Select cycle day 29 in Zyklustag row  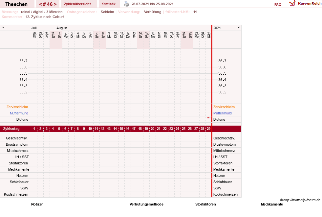click(209, 129)
